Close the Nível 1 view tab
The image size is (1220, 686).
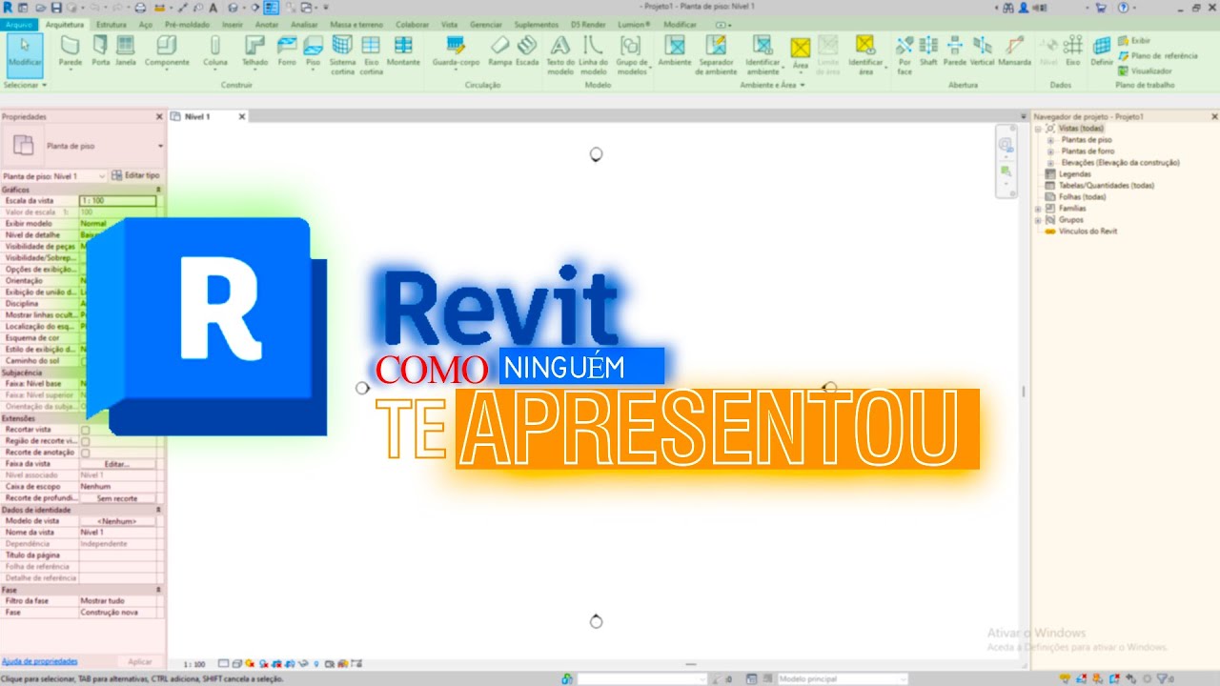click(x=242, y=116)
